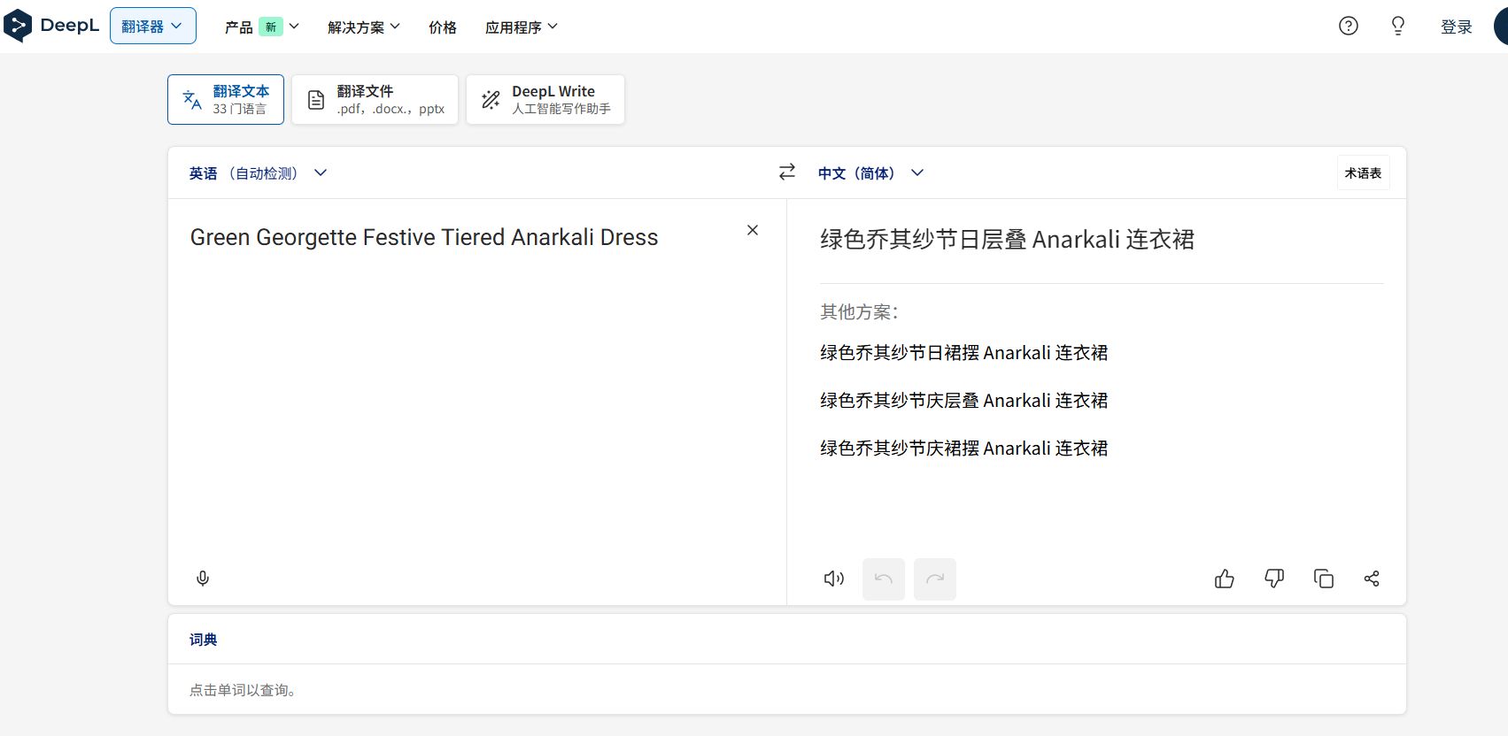Clear the source text with X
This screenshot has width=1508, height=736.
click(x=753, y=230)
